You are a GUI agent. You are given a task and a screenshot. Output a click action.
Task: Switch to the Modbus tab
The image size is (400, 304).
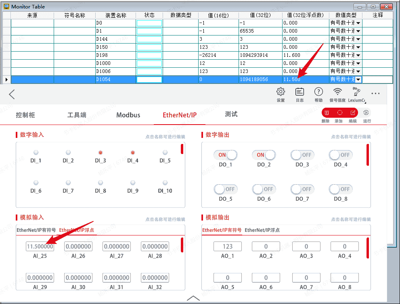pos(128,115)
